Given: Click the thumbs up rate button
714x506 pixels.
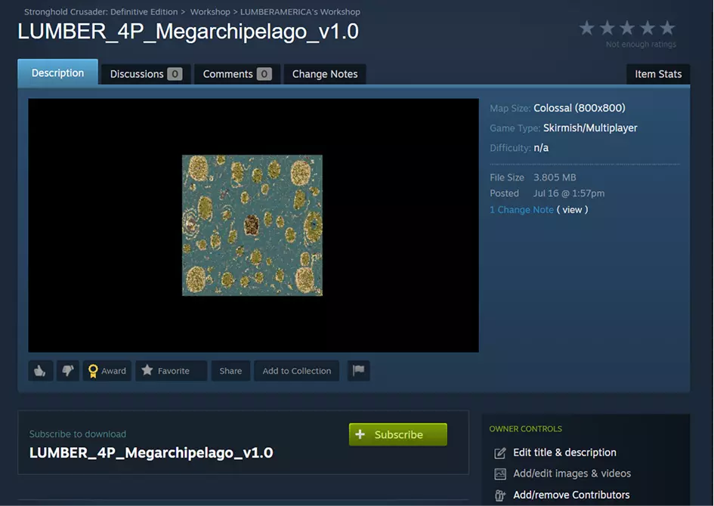Looking at the screenshot, I should point(41,371).
